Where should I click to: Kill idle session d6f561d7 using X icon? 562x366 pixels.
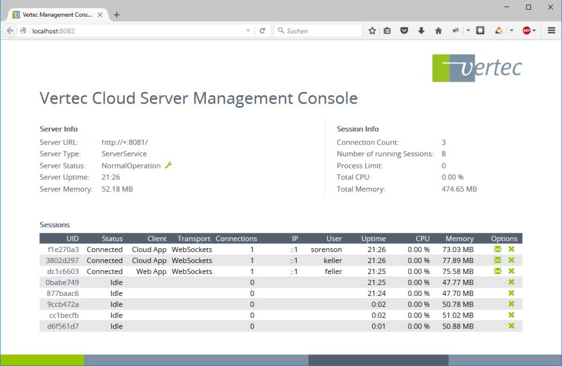[511, 326]
